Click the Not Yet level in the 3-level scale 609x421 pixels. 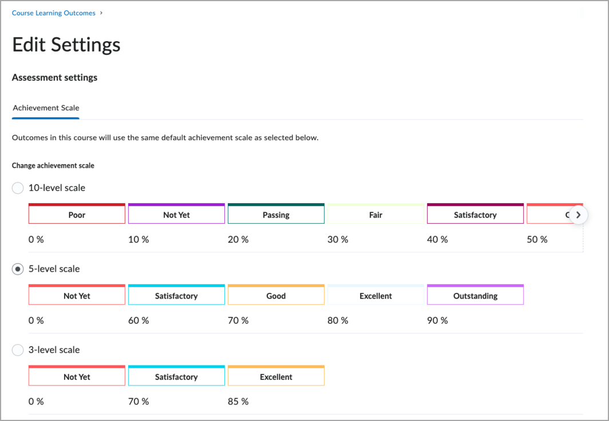[77, 376]
